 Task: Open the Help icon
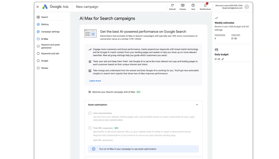point(193,5)
